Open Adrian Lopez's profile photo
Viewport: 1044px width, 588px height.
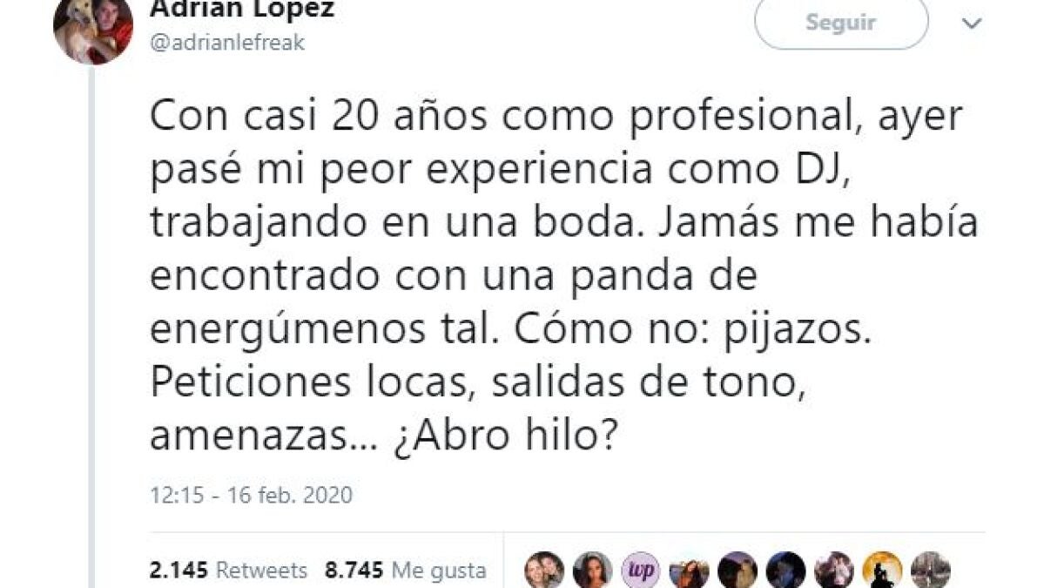(93, 27)
